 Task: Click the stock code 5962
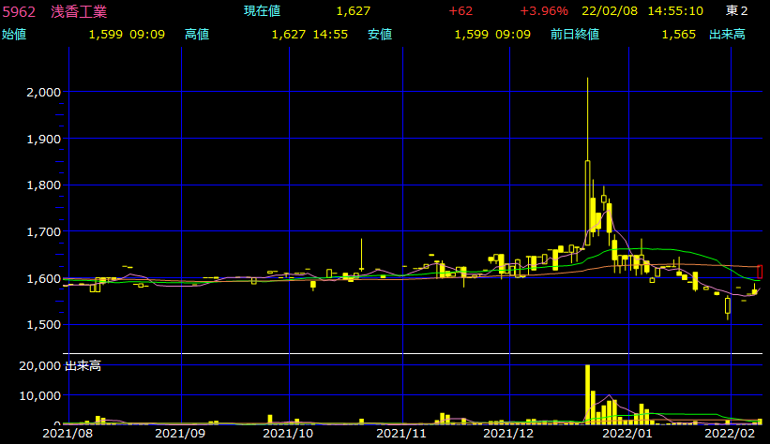tap(19, 11)
